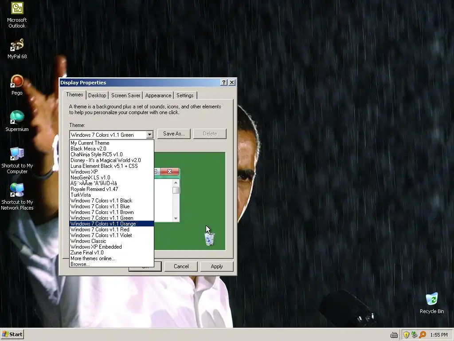Open the Appearance tab
The image size is (454, 341).
158,95
